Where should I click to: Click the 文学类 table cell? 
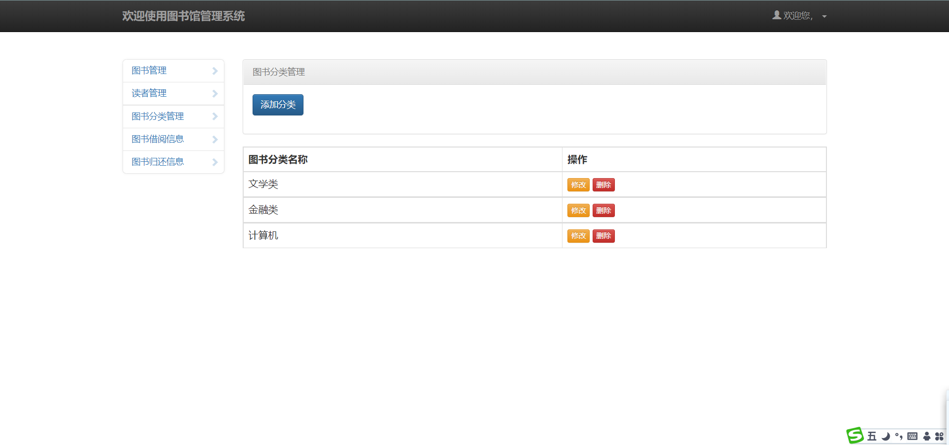pos(403,185)
